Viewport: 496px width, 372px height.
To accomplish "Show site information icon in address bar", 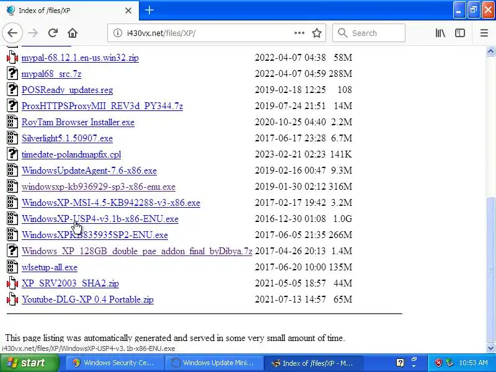I will (118, 33).
